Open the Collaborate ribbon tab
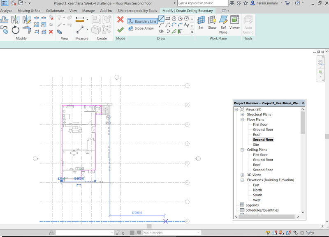Image resolution: width=329 pixels, height=237 pixels. tap(55, 11)
